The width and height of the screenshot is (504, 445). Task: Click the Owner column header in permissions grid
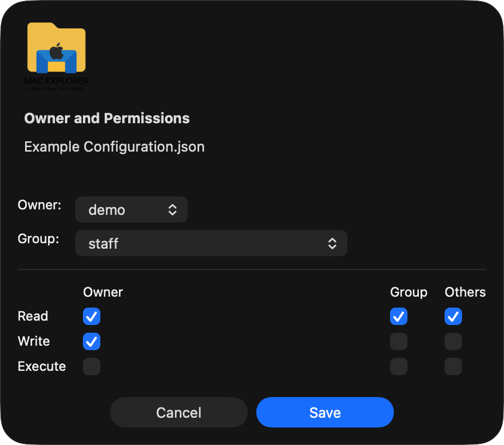[x=103, y=292]
